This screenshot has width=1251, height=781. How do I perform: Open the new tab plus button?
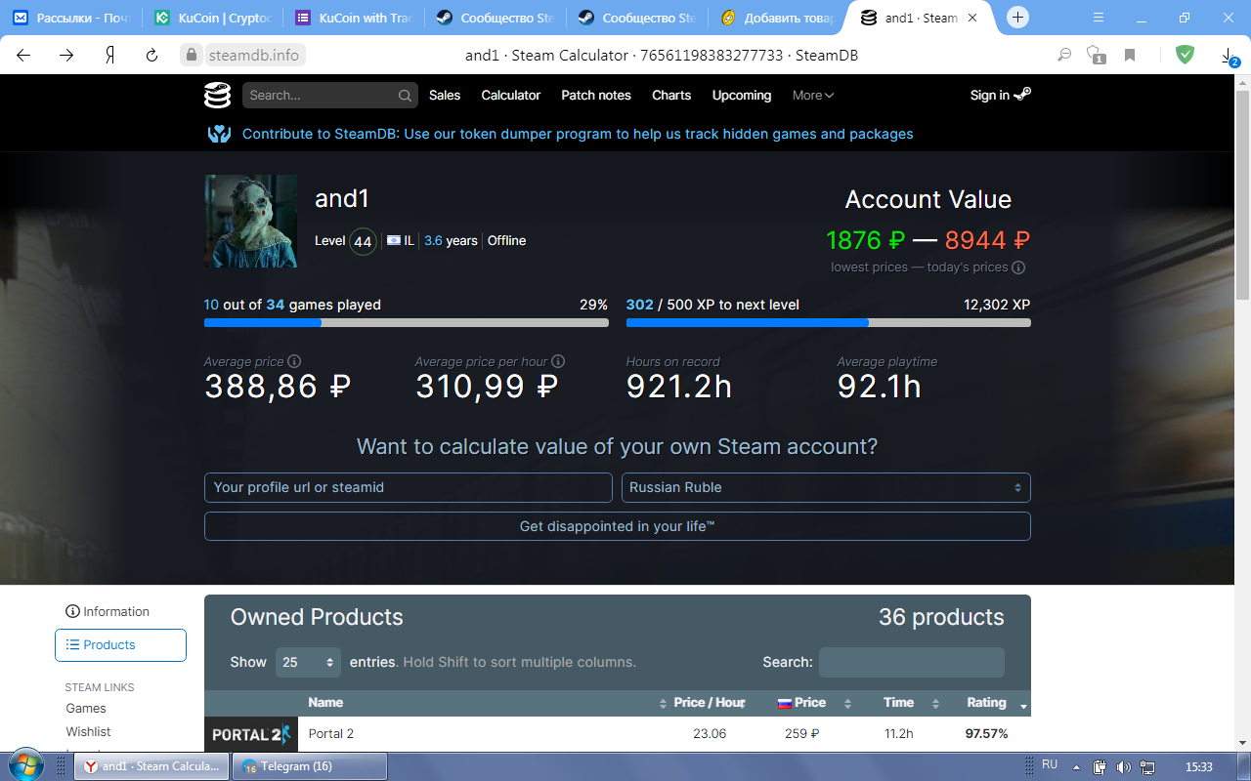(1018, 18)
